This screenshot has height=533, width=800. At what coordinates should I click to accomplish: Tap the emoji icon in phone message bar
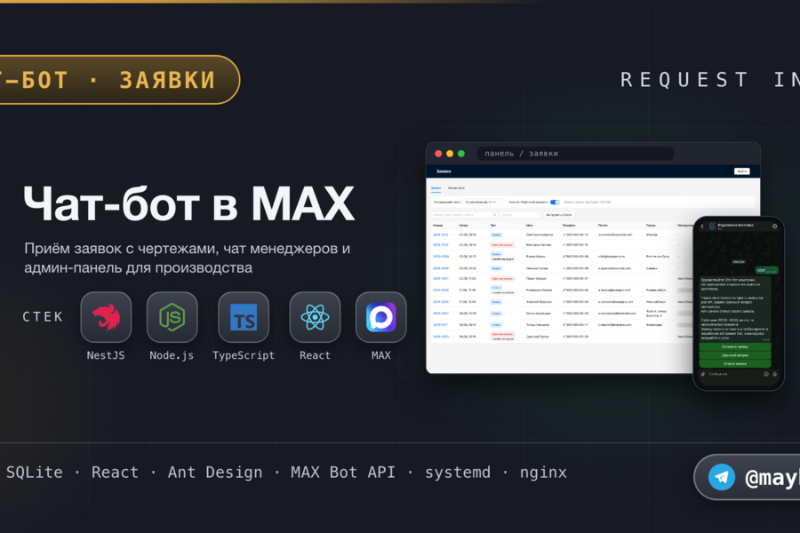(766, 374)
